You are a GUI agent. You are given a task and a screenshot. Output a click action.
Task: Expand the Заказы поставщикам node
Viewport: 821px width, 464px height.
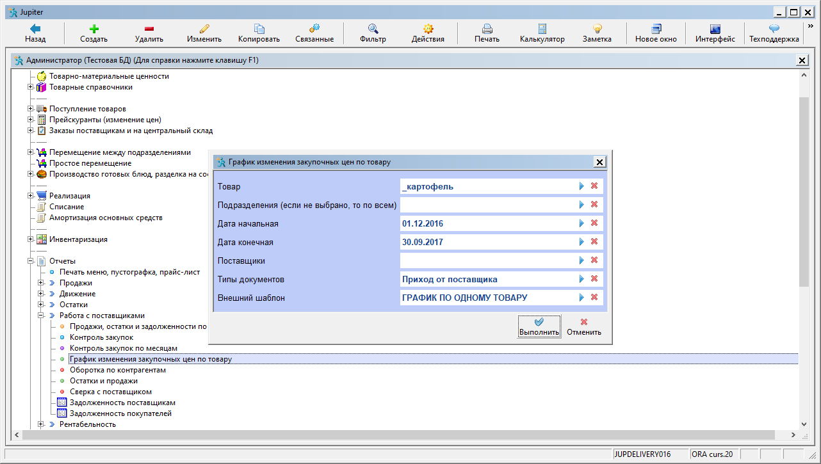30,131
